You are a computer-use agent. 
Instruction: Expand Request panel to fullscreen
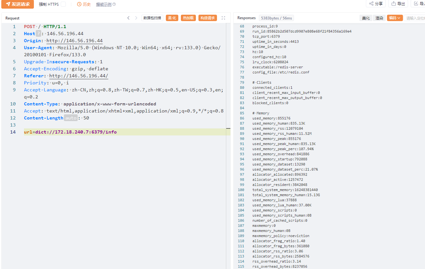click(223, 18)
